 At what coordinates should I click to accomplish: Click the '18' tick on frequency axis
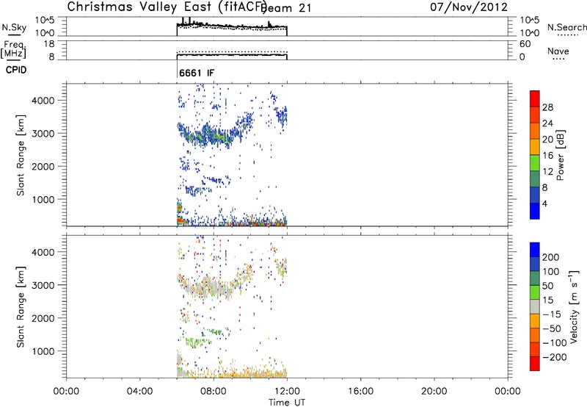(49, 44)
